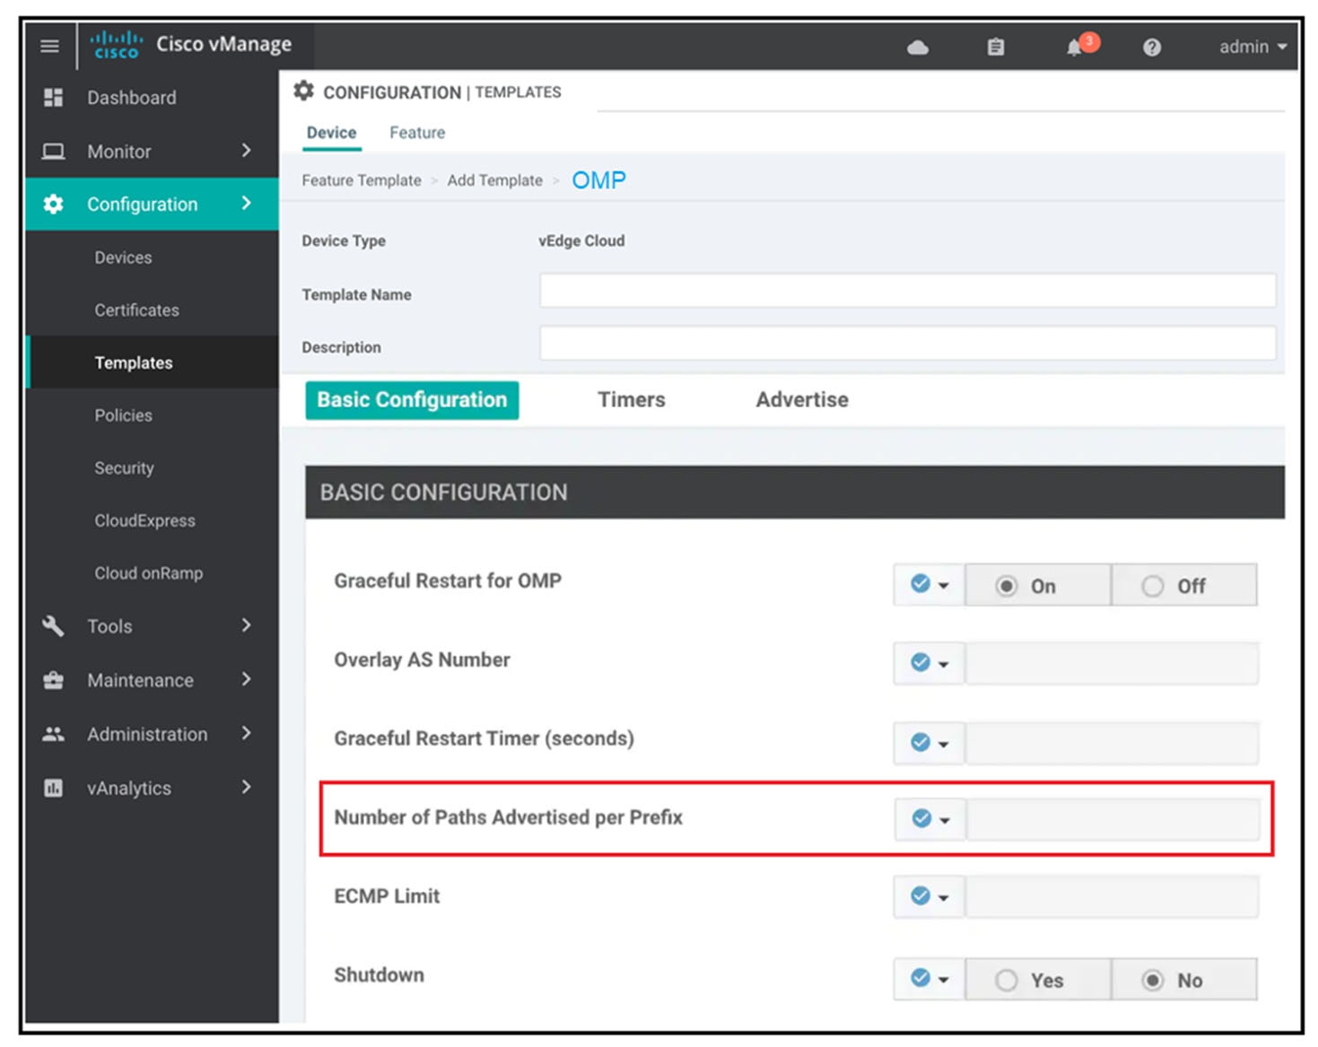
Task: Open Devices under Configuration
Action: click(123, 257)
